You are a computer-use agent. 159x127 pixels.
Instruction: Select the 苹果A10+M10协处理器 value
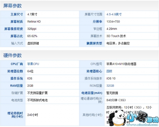[x=121, y=64]
